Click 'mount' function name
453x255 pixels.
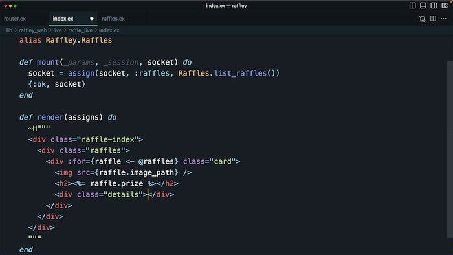tap(48, 62)
